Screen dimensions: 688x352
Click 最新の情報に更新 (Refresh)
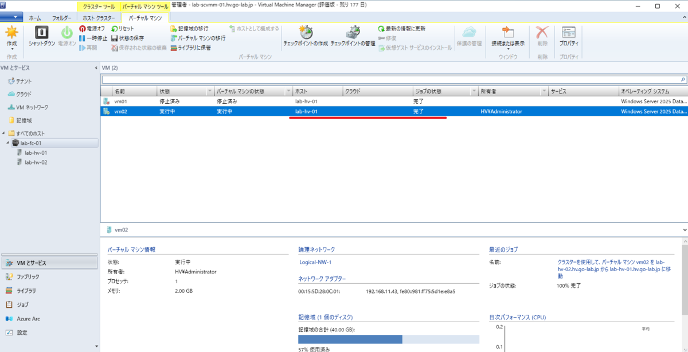[401, 29]
